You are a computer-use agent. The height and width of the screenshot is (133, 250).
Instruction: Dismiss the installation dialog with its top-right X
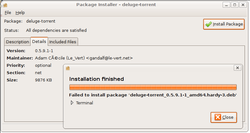237,68
